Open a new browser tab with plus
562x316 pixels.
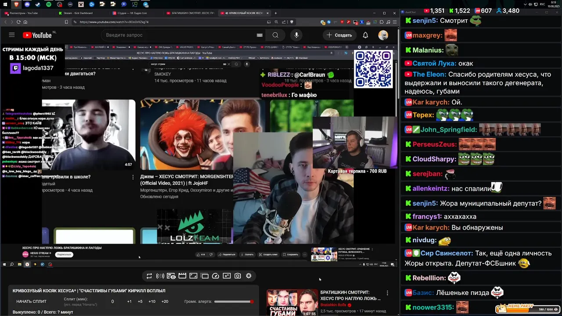click(x=276, y=13)
